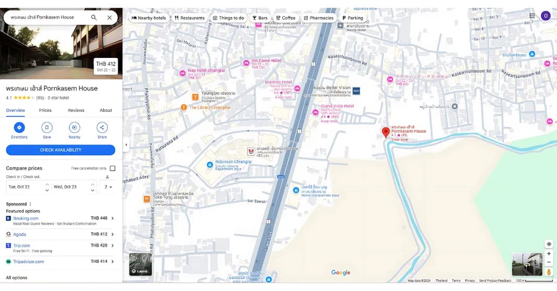
Task: Collapse the side panel arrow
Action: 126,144
